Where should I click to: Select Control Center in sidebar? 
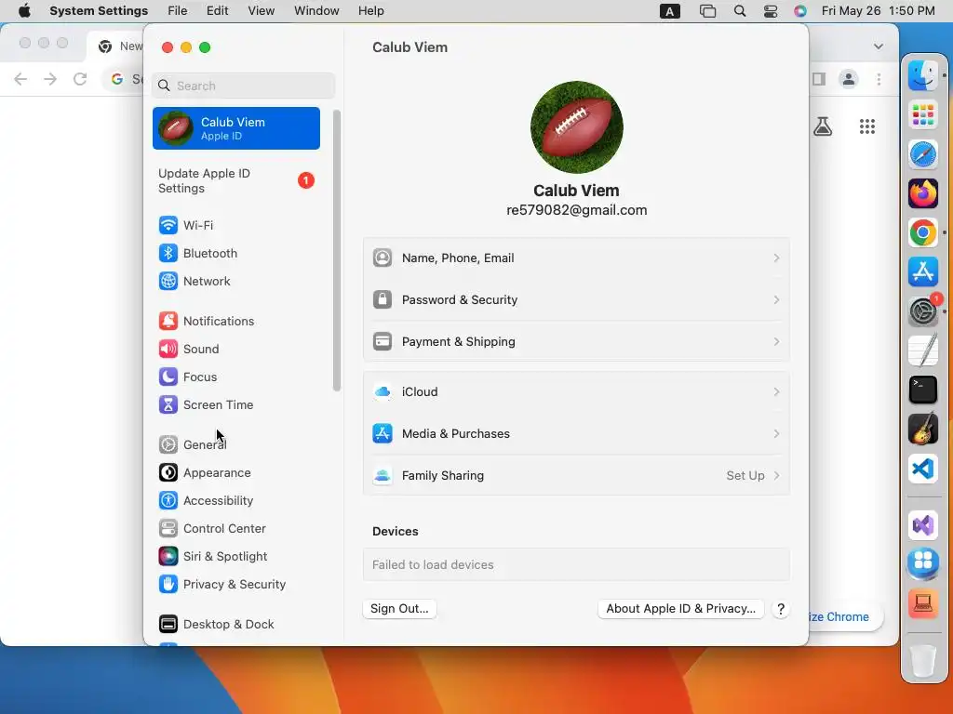[212, 529]
